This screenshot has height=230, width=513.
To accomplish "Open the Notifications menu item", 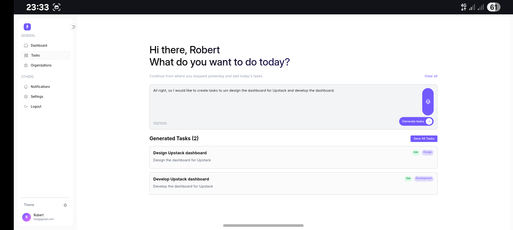I will (46, 87).
